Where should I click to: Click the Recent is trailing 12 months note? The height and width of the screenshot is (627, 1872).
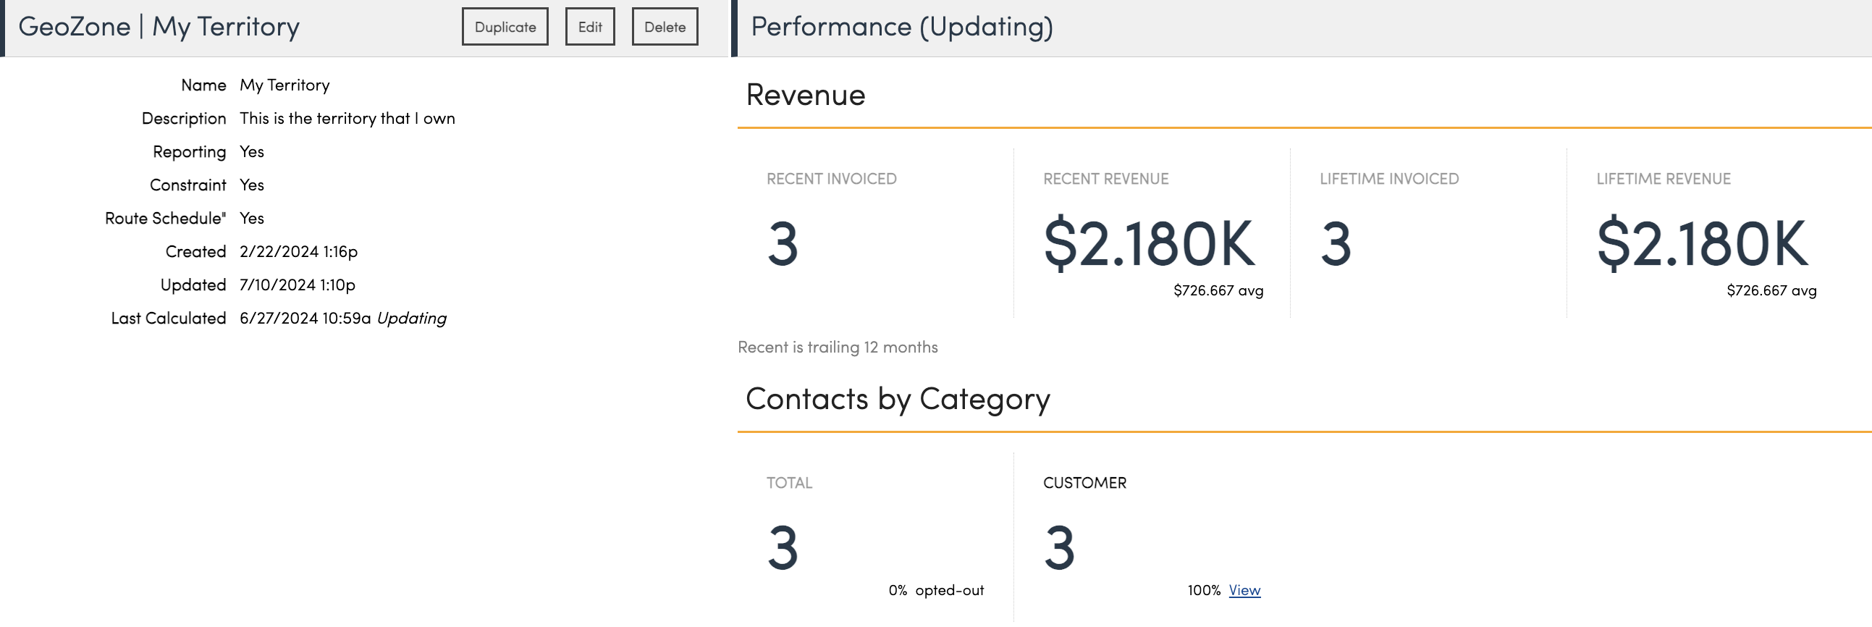click(837, 348)
